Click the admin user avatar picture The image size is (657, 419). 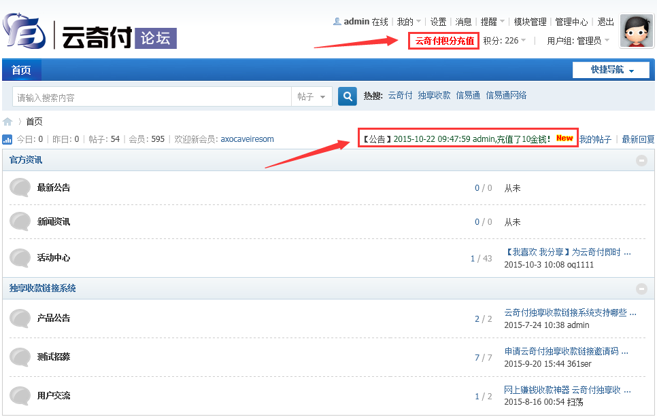coord(637,31)
